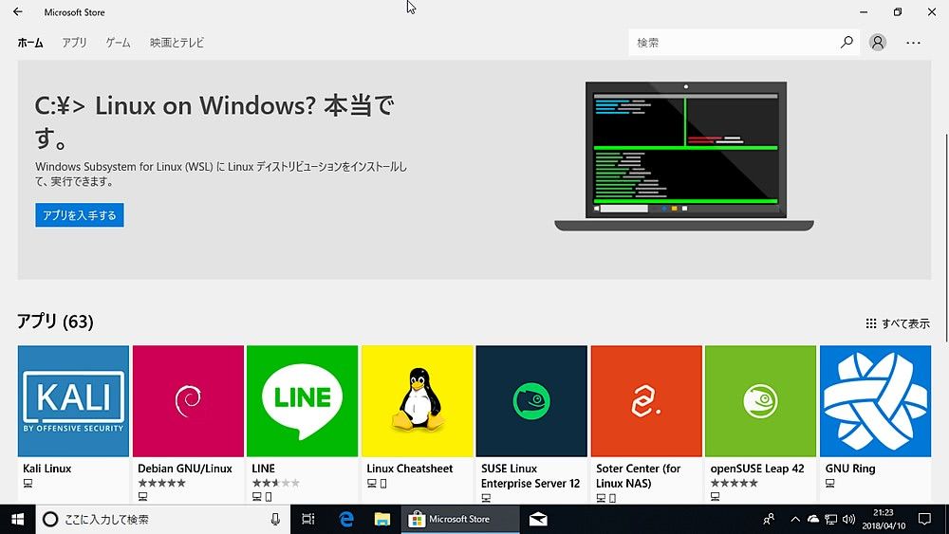Screen dimensions: 949x534
Task: Click the Linux Cheatsheet title text
Action: (x=410, y=469)
